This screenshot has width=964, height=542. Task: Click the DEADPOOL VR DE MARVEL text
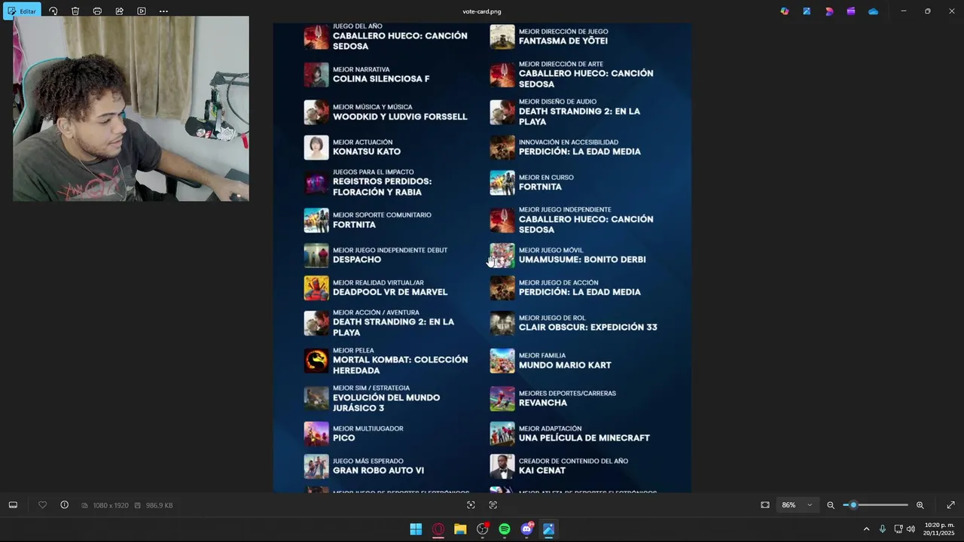tap(390, 292)
